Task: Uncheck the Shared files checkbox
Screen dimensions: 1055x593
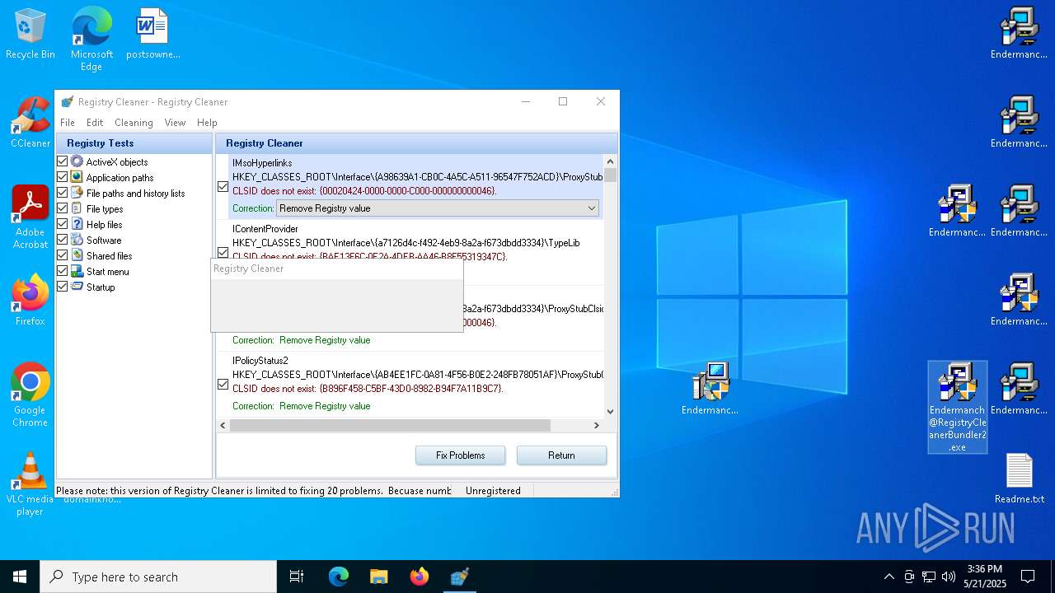Action: 63,255
